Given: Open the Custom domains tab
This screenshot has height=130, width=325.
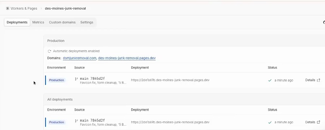Looking at the screenshot, I should (x=62, y=22).
